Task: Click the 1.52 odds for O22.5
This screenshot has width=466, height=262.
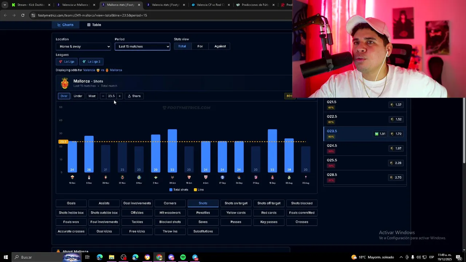Action: (396, 119)
